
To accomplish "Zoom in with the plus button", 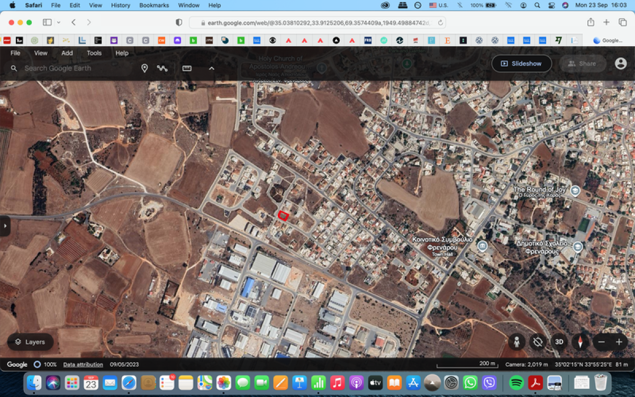I will 619,342.
